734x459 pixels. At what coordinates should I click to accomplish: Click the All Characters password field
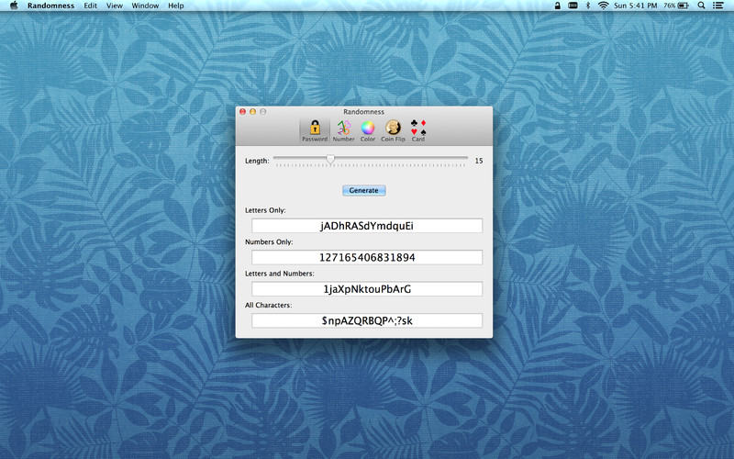(367, 321)
